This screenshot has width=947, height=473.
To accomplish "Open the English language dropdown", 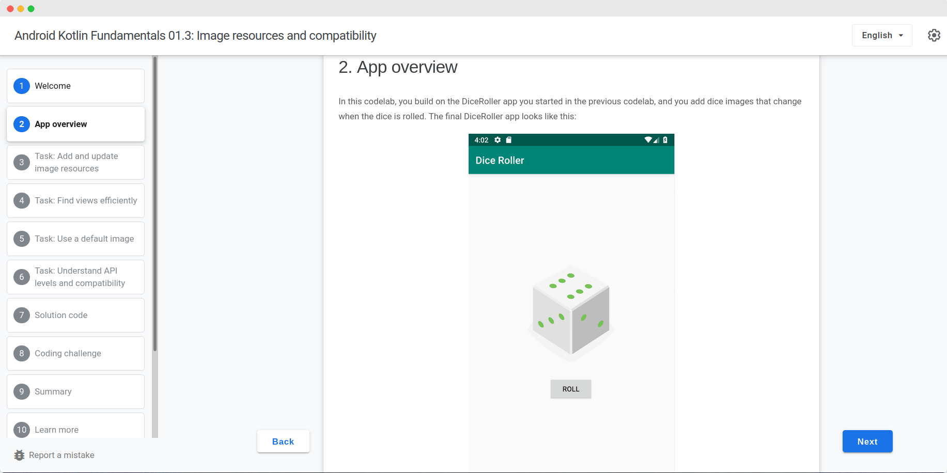I will [881, 35].
